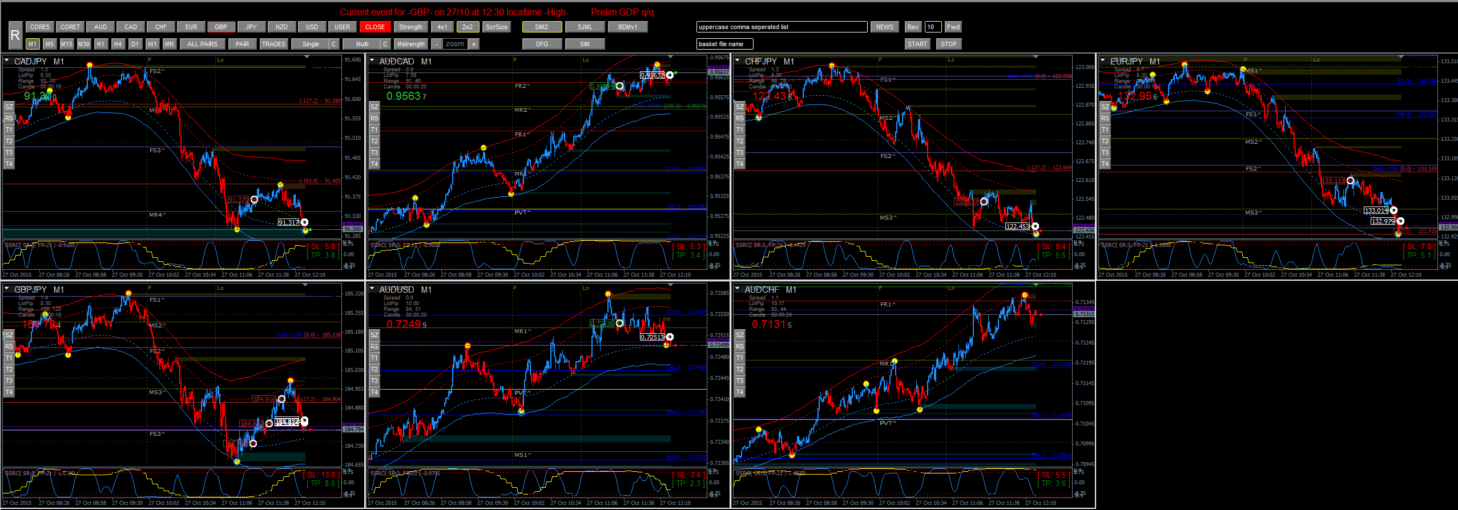Expand the AUDUSD chart dropdown arrow
Image resolution: width=1458 pixels, height=510 pixels.
click(x=372, y=289)
